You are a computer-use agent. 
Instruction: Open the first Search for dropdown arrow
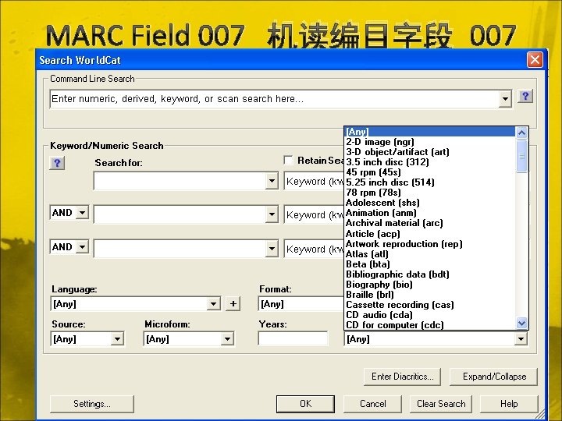(x=272, y=181)
